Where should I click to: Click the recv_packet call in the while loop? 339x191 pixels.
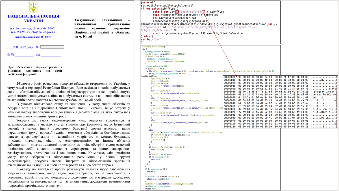tap(197, 71)
